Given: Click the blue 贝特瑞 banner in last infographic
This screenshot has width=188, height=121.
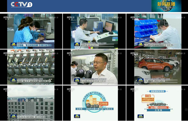Looking at the screenshot, I should tap(158, 110).
